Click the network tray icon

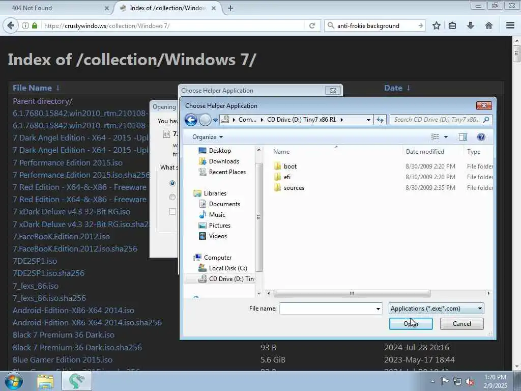point(457,382)
